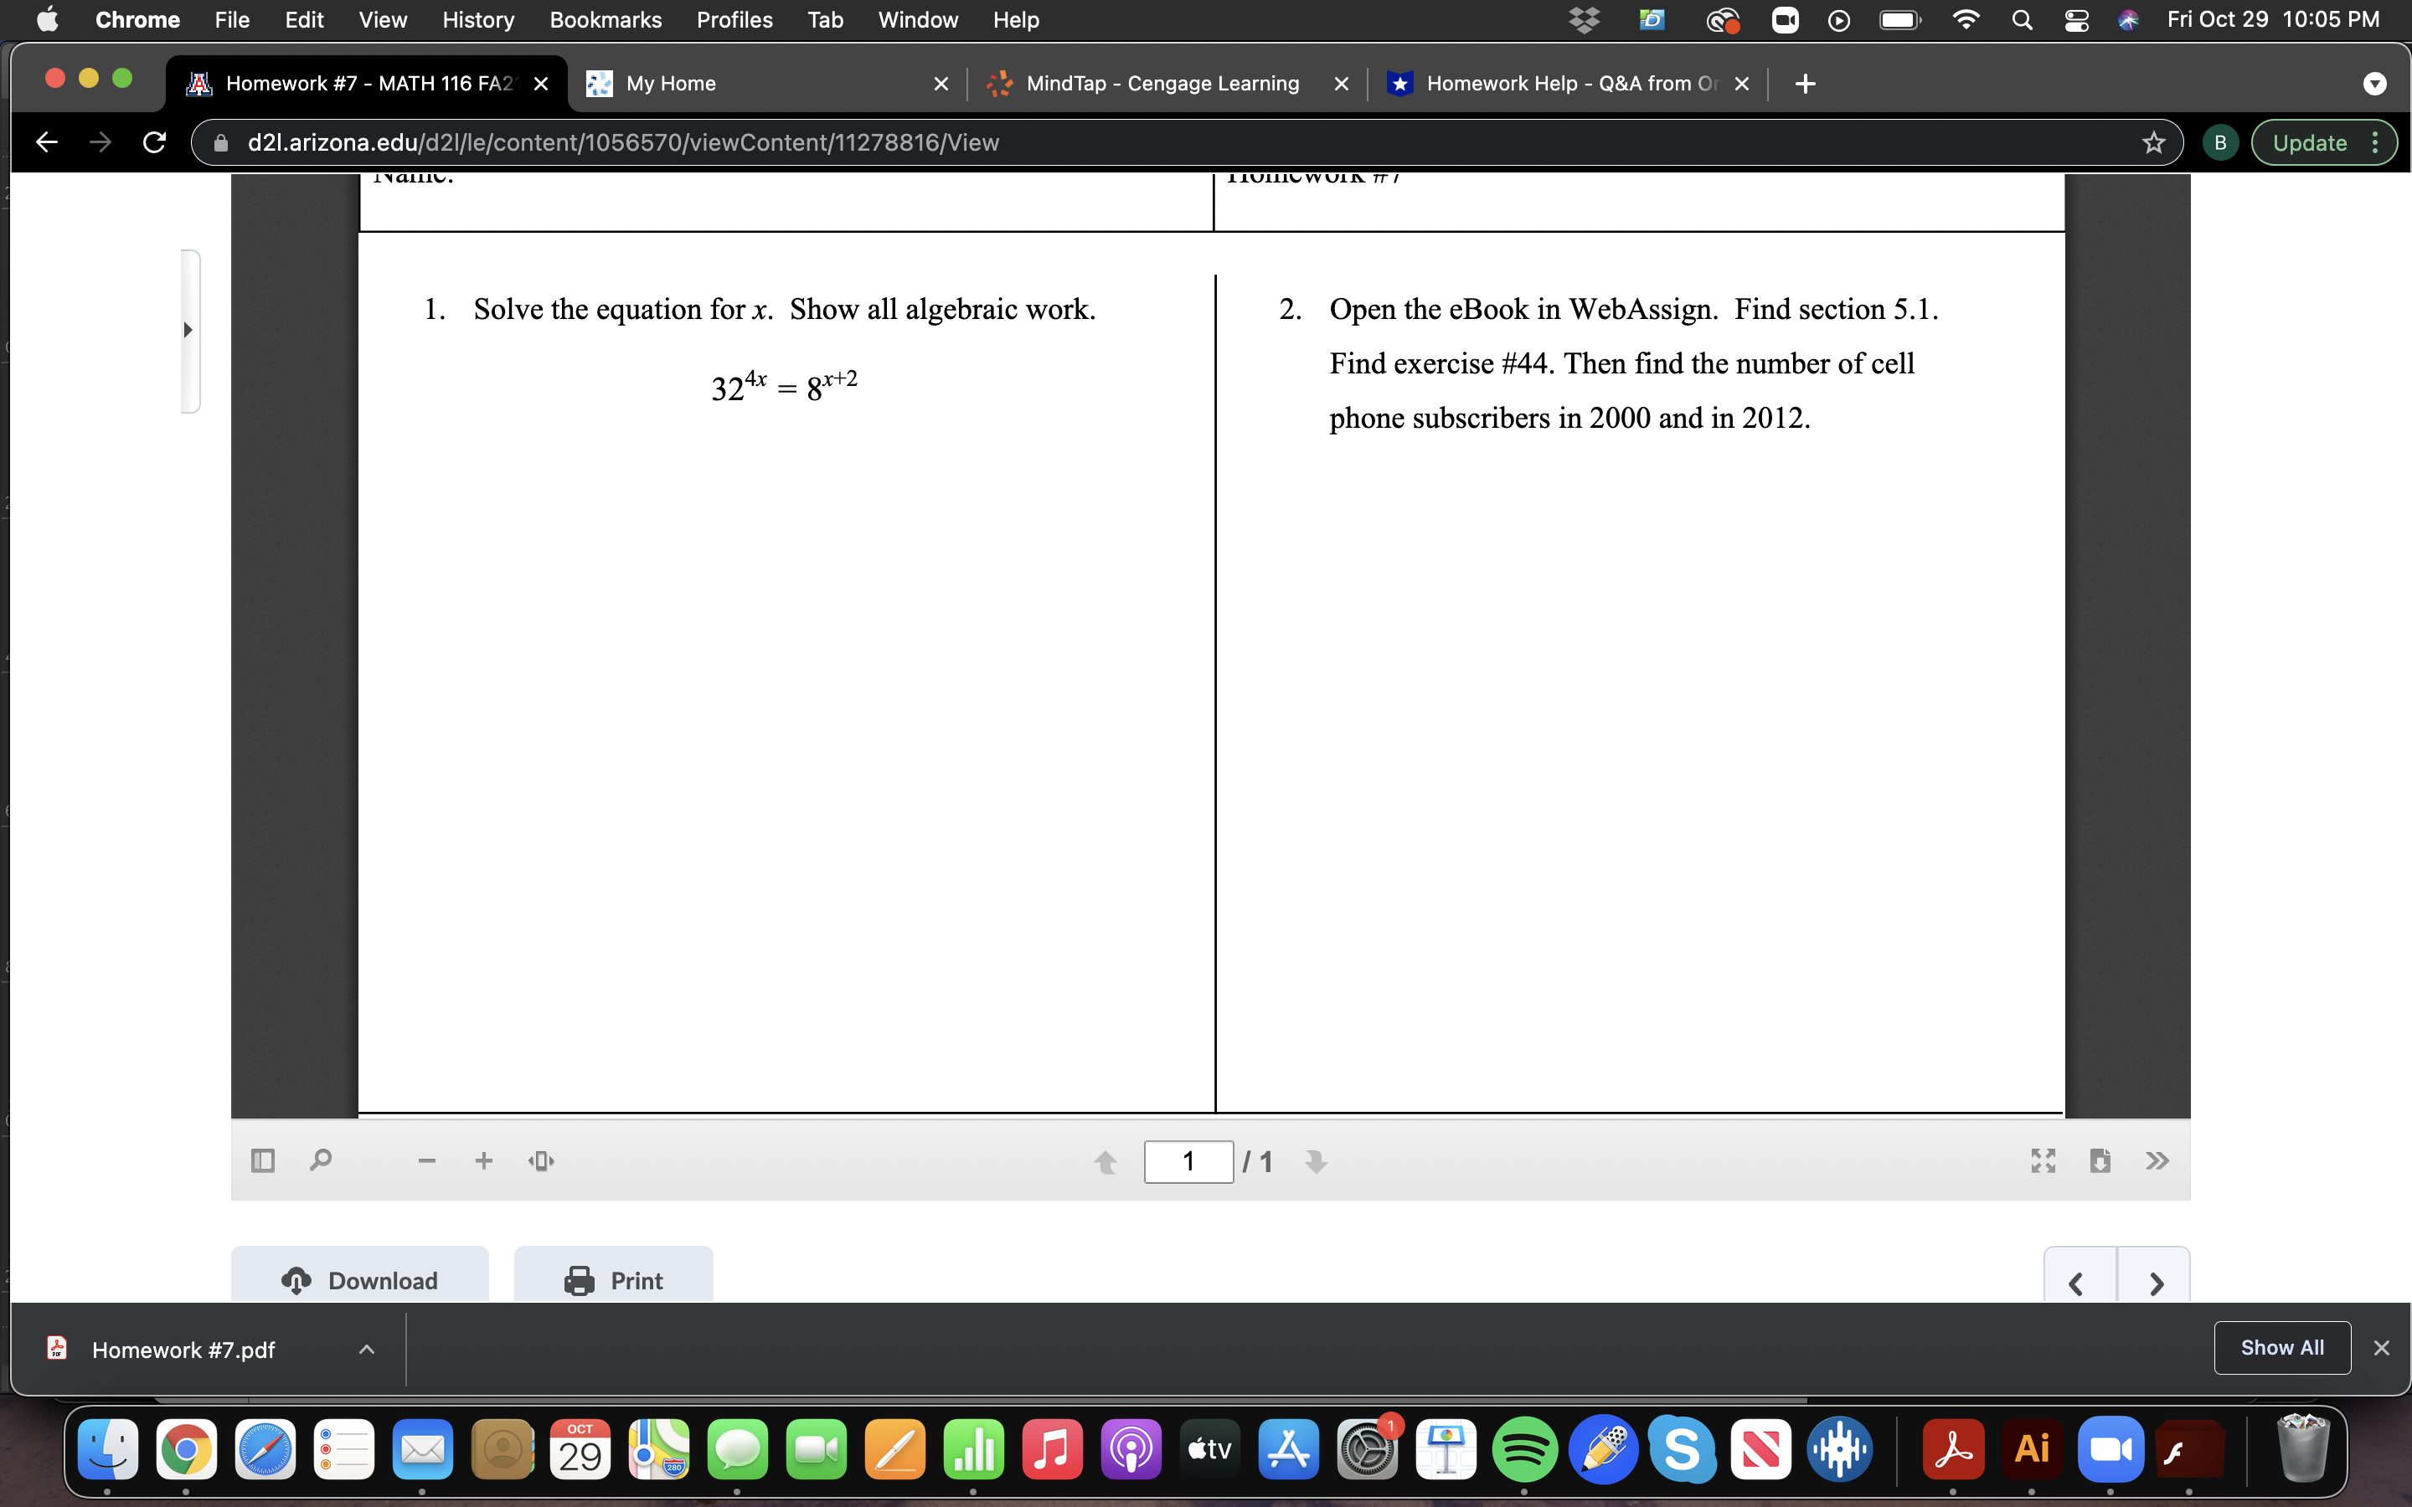This screenshot has height=1507, width=2412.
Task: Switch to the MindTap Cengage Learning tab
Action: pos(1161,84)
